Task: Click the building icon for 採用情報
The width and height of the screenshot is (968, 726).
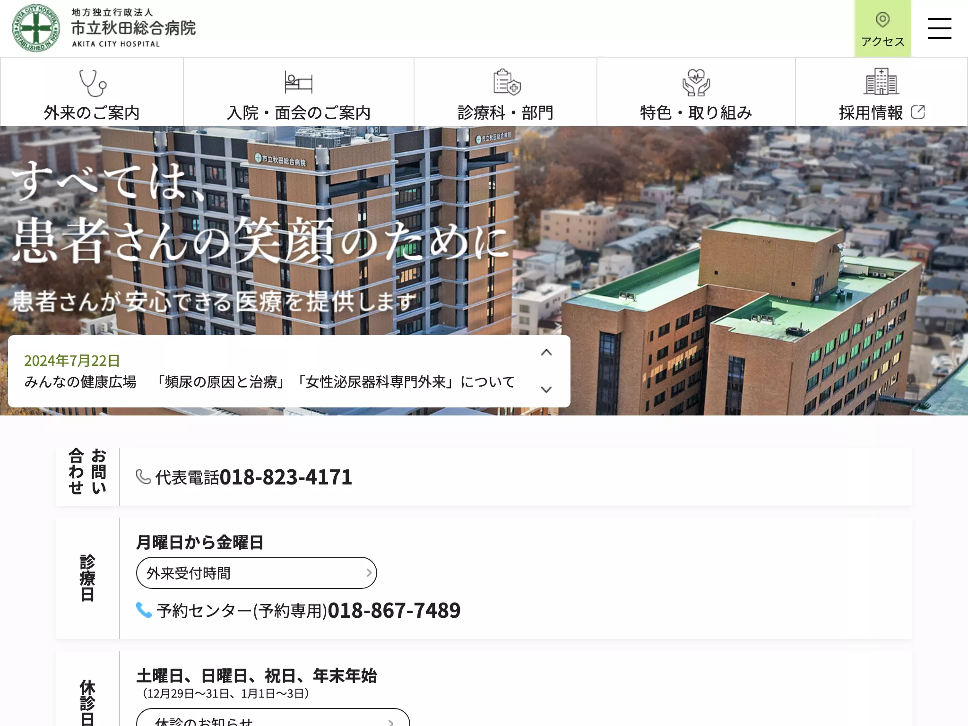Action: 882,81
